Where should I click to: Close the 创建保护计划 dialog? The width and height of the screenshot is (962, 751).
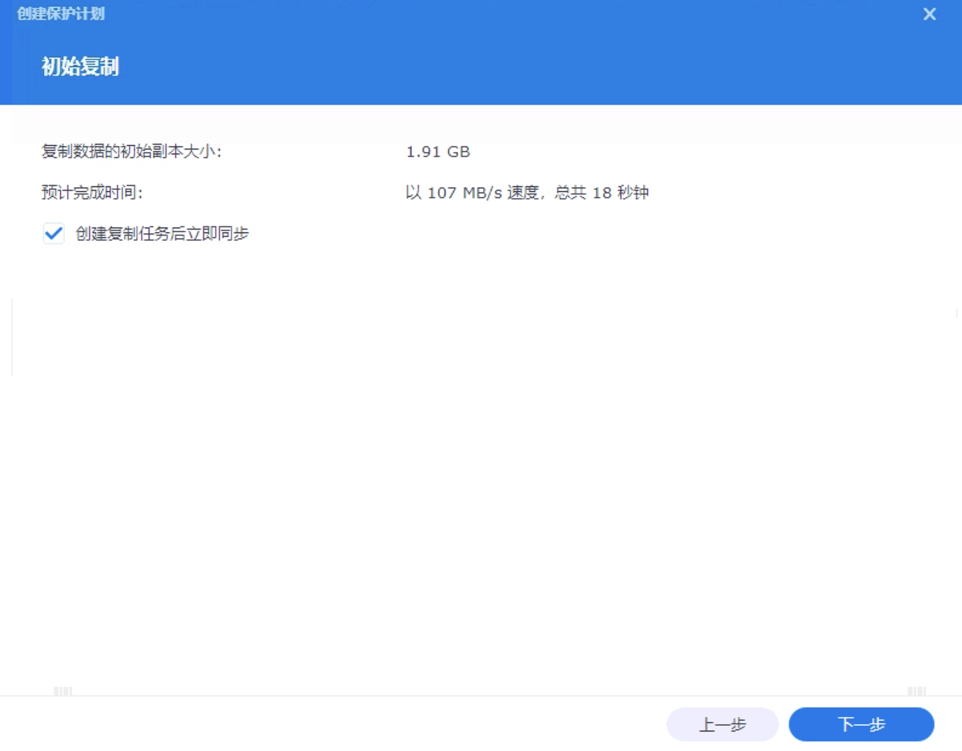(929, 14)
